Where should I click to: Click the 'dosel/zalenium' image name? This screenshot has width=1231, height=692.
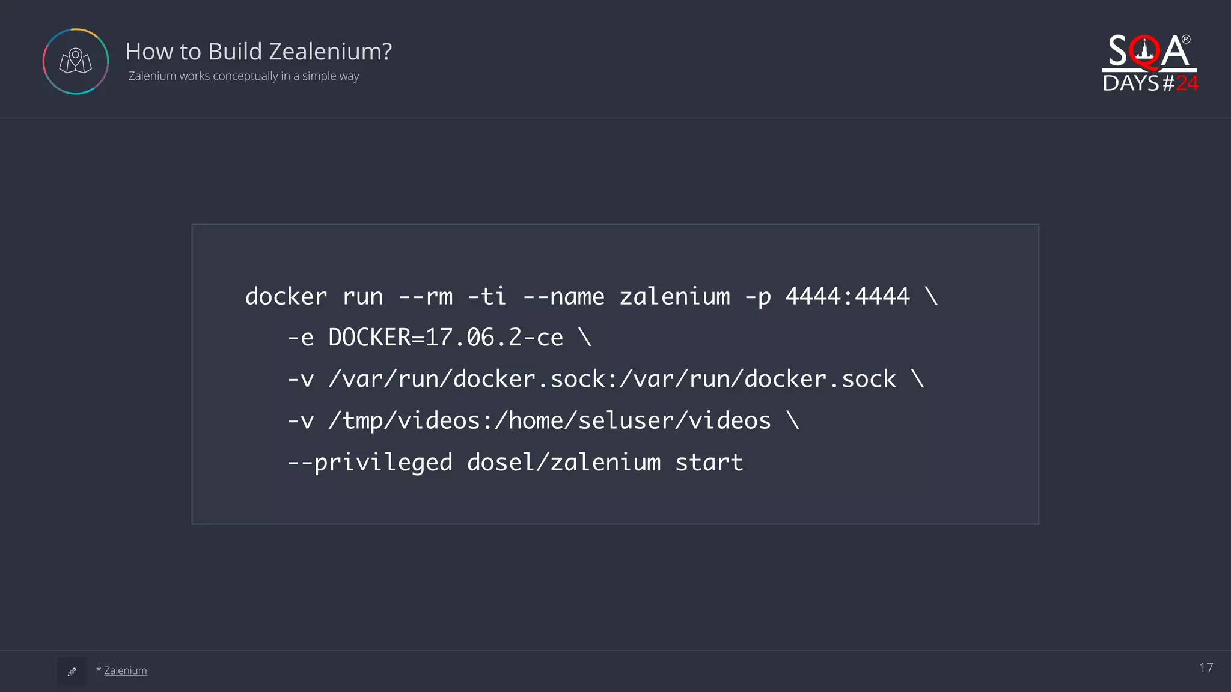564,463
